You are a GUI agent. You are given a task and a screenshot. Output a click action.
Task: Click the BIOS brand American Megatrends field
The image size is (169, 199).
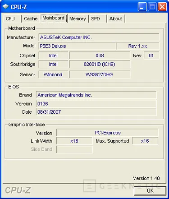(x=96, y=95)
